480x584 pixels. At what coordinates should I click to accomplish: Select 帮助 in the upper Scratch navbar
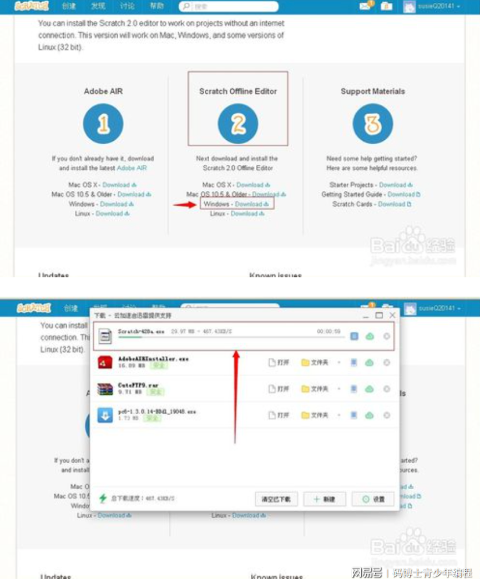[x=156, y=6]
